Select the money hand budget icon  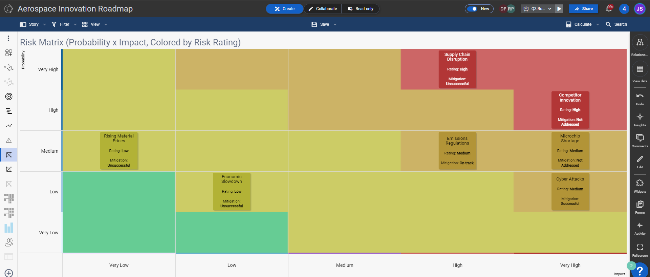coord(9,242)
